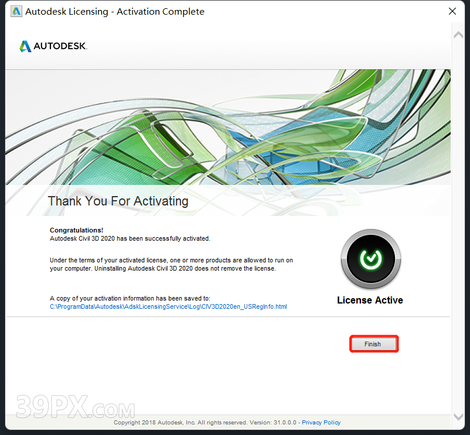Click the scrollbar up arrow
Screen dimensions: 470x435
coord(458,35)
